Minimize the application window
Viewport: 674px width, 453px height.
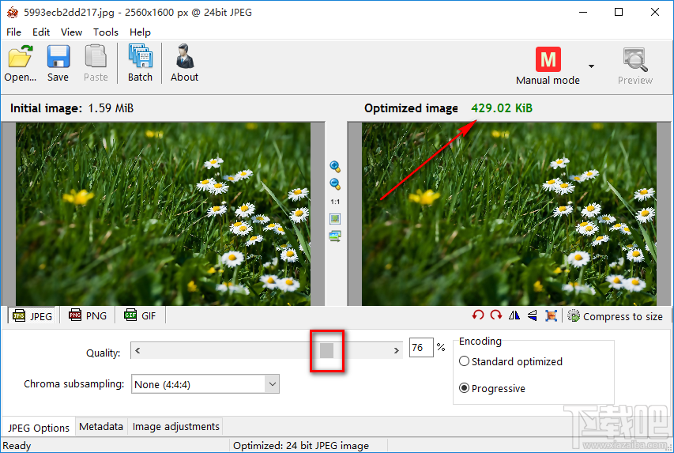[583, 12]
